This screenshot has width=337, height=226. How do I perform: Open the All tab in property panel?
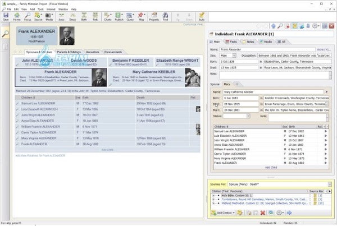[x=281, y=41]
